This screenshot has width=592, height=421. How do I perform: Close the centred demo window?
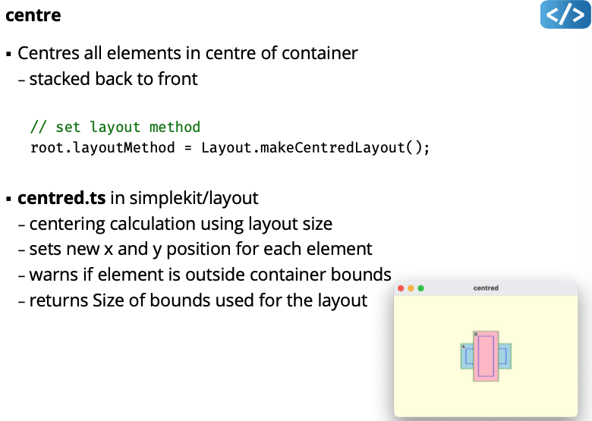click(401, 288)
